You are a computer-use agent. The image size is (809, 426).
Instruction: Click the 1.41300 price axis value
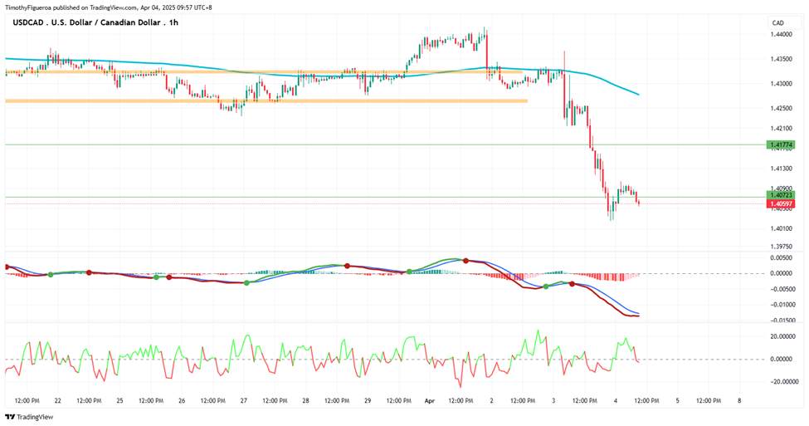(x=781, y=169)
